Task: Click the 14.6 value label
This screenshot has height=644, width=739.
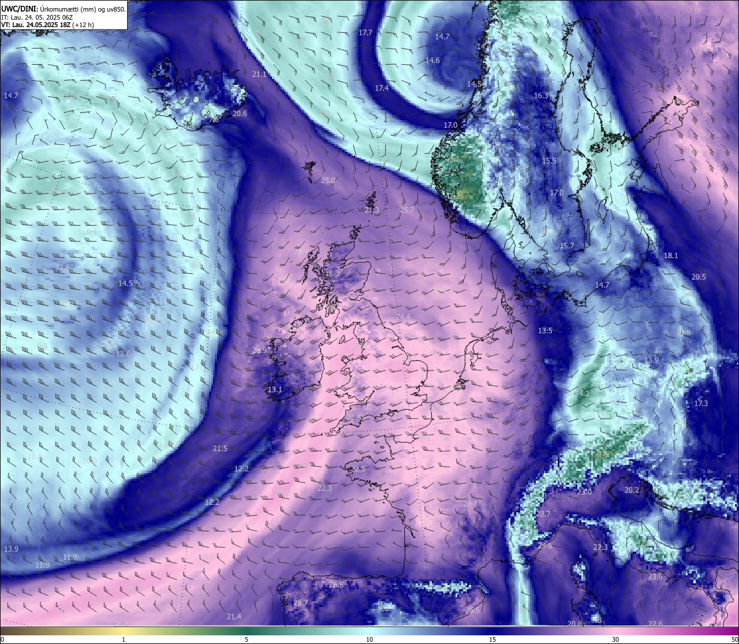Action: coord(432,61)
